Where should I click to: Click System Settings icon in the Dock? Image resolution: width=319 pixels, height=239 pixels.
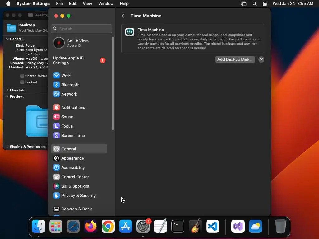pos(143,226)
